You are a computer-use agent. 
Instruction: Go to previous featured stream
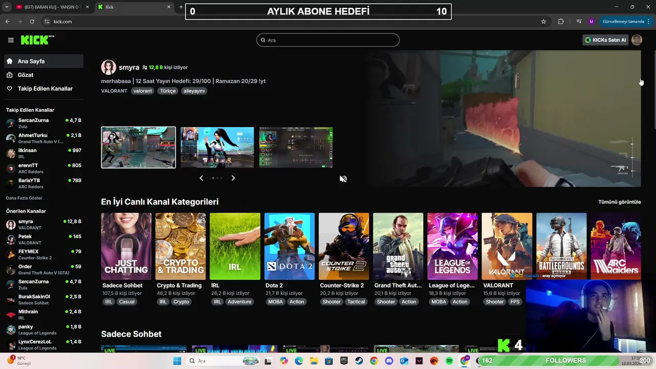pyautogui.click(x=201, y=178)
